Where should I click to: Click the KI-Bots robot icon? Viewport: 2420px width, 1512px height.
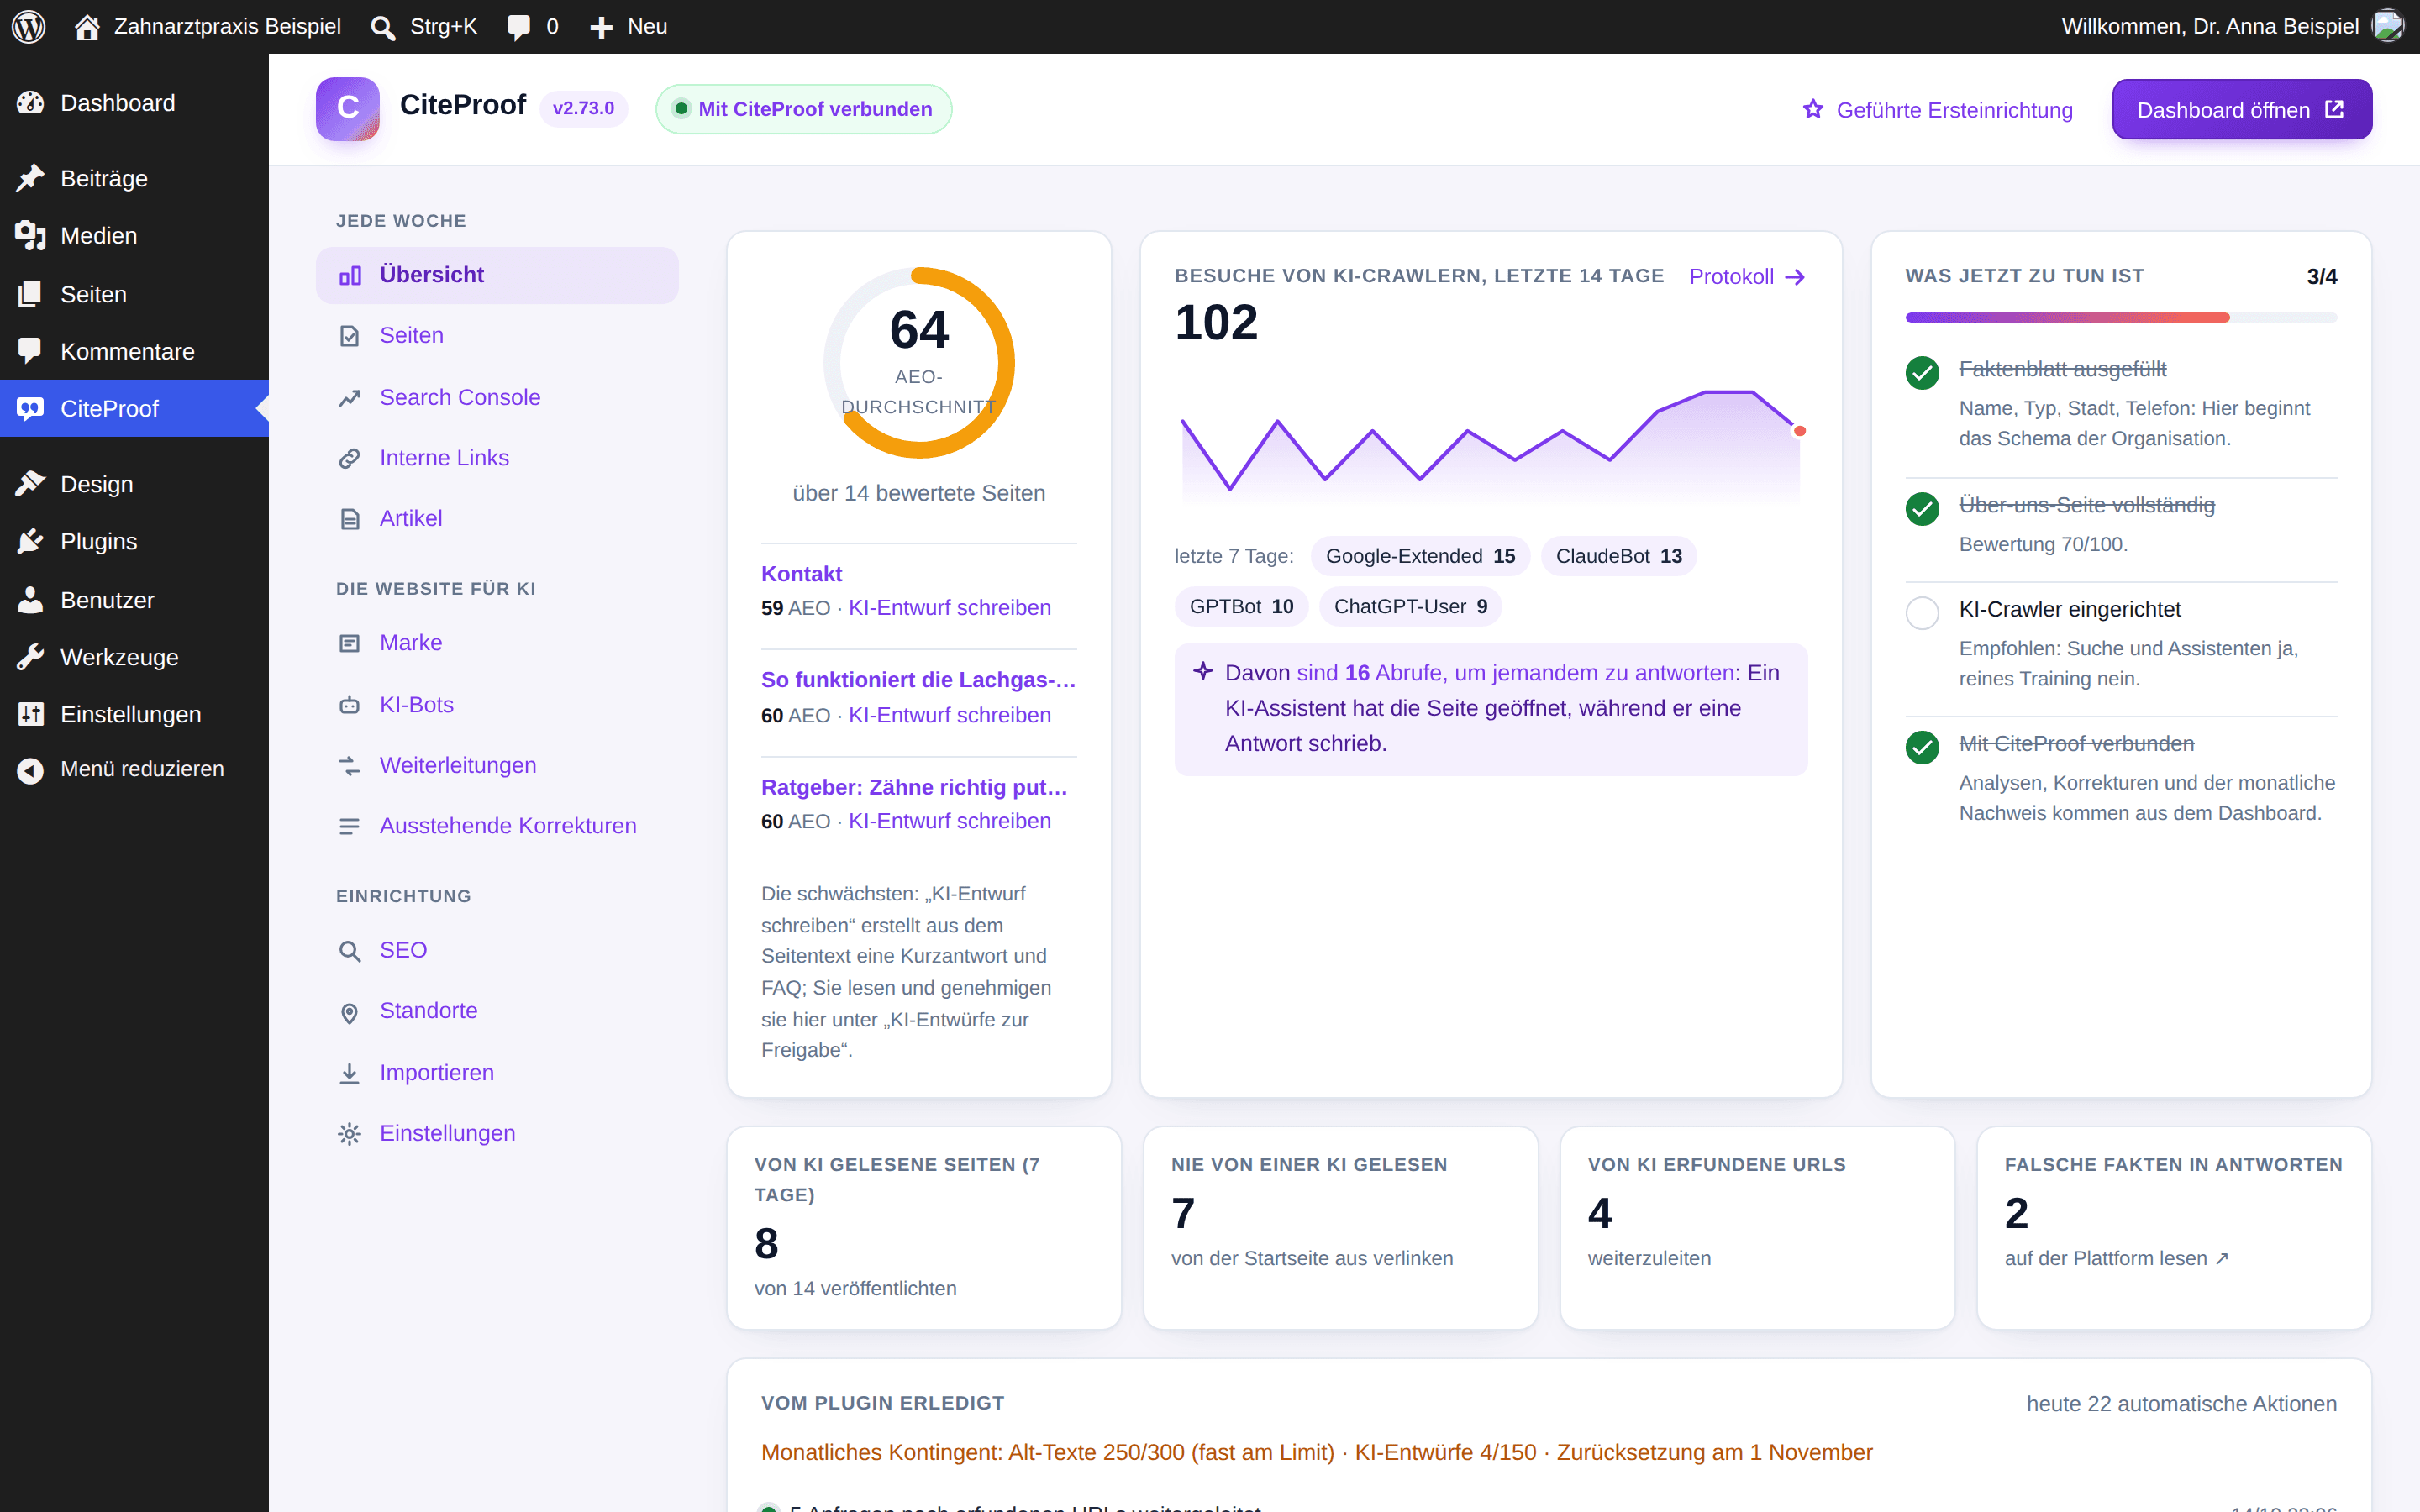pos(349,705)
